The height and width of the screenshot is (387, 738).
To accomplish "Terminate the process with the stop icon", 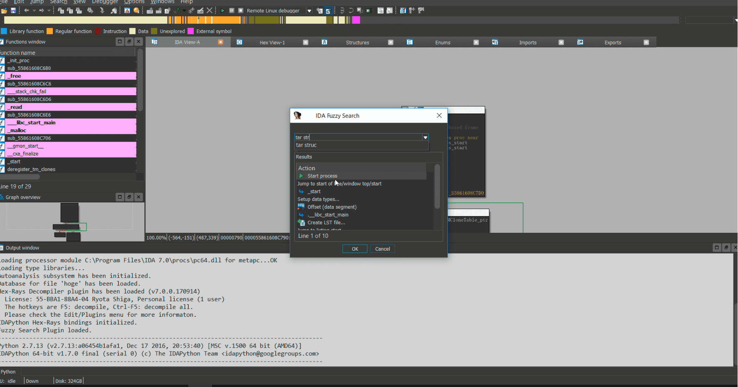I will tap(240, 10).
